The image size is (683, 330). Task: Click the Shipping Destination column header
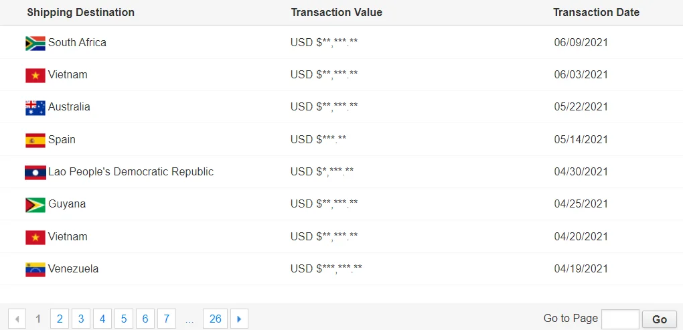click(x=80, y=13)
